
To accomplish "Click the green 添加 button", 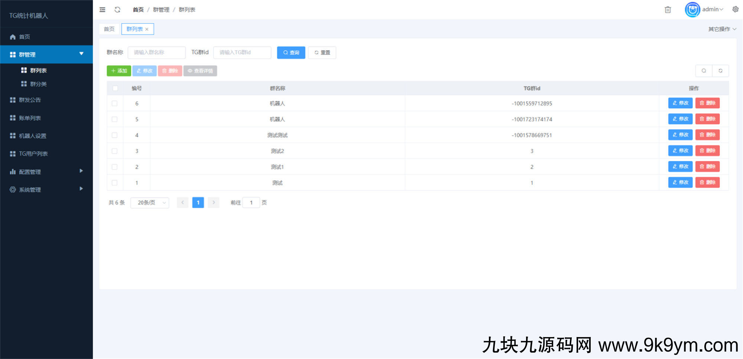I will point(119,71).
